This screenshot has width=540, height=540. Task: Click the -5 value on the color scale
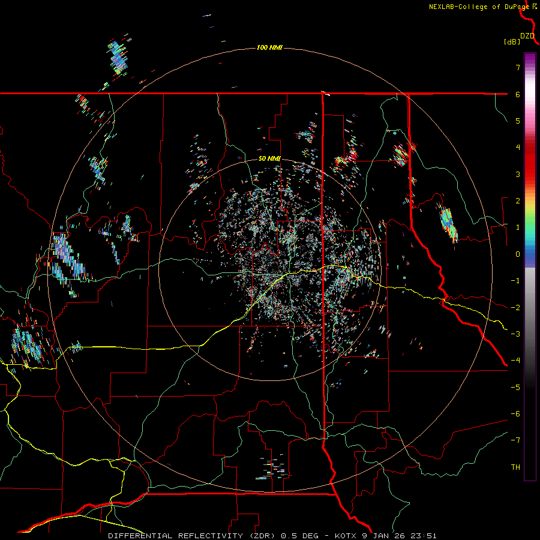point(515,388)
